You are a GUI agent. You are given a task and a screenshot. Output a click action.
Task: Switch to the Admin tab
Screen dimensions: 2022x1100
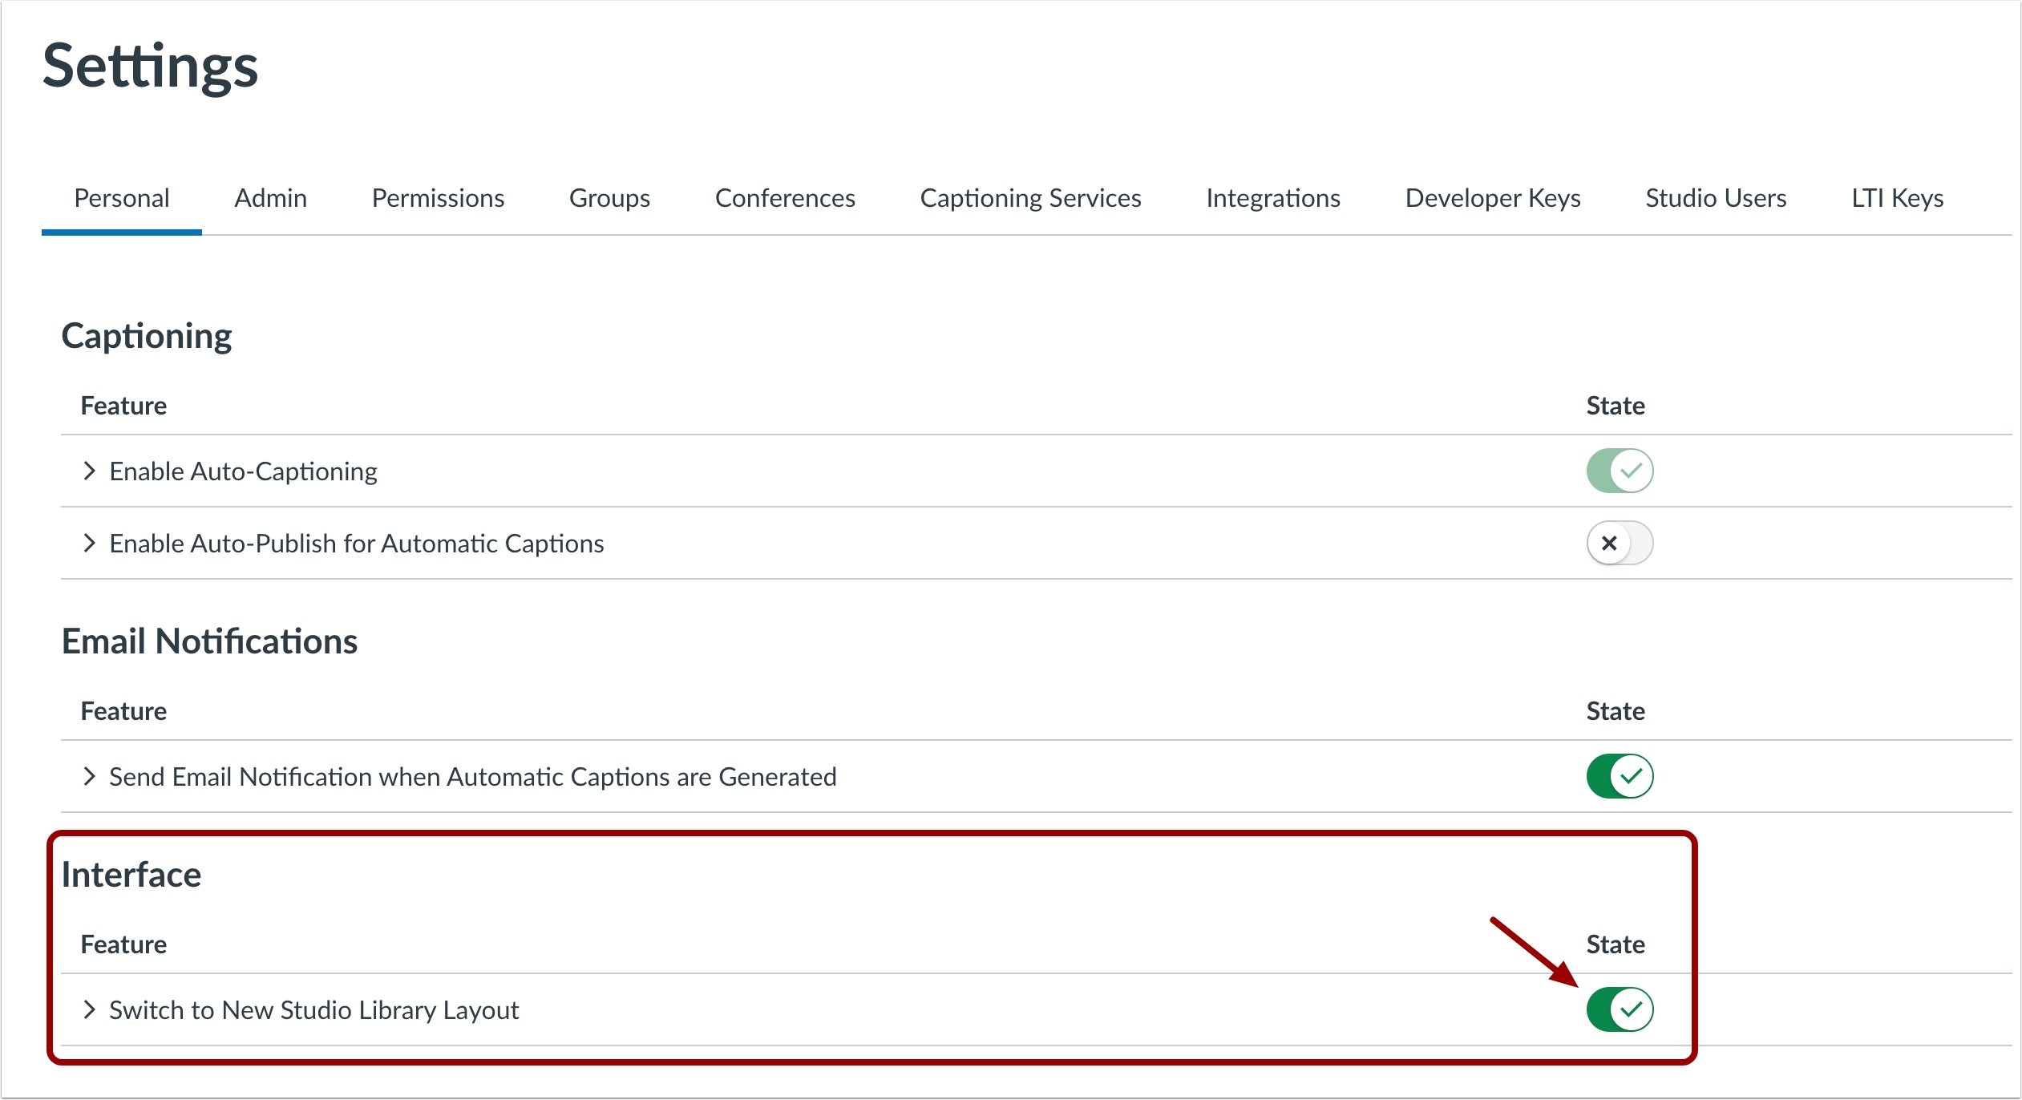[x=269, y=198]
